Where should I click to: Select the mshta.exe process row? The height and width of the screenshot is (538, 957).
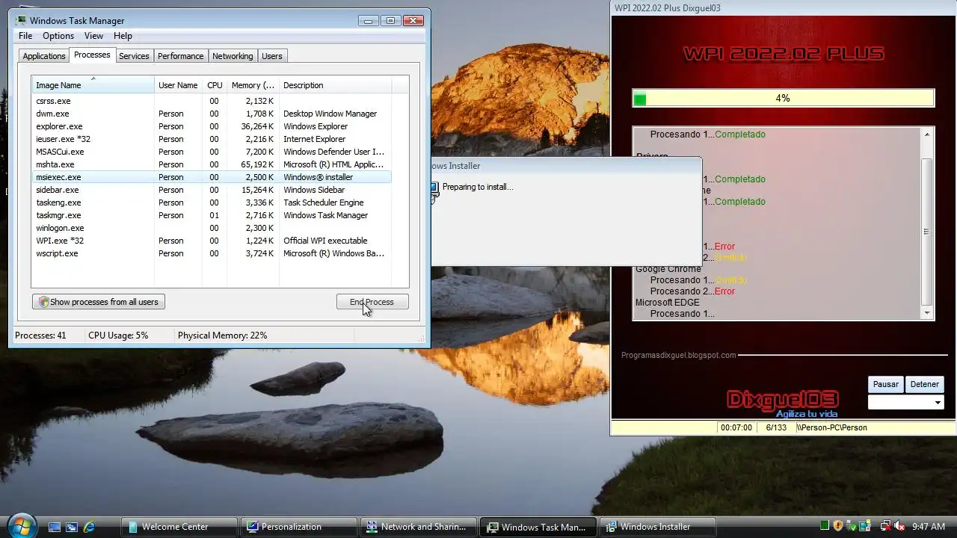coord(211,164)
